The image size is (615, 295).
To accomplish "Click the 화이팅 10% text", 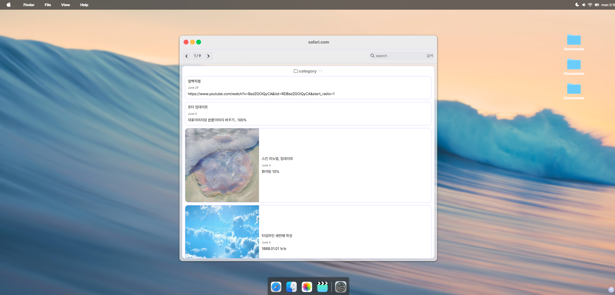I will (270, 172).
